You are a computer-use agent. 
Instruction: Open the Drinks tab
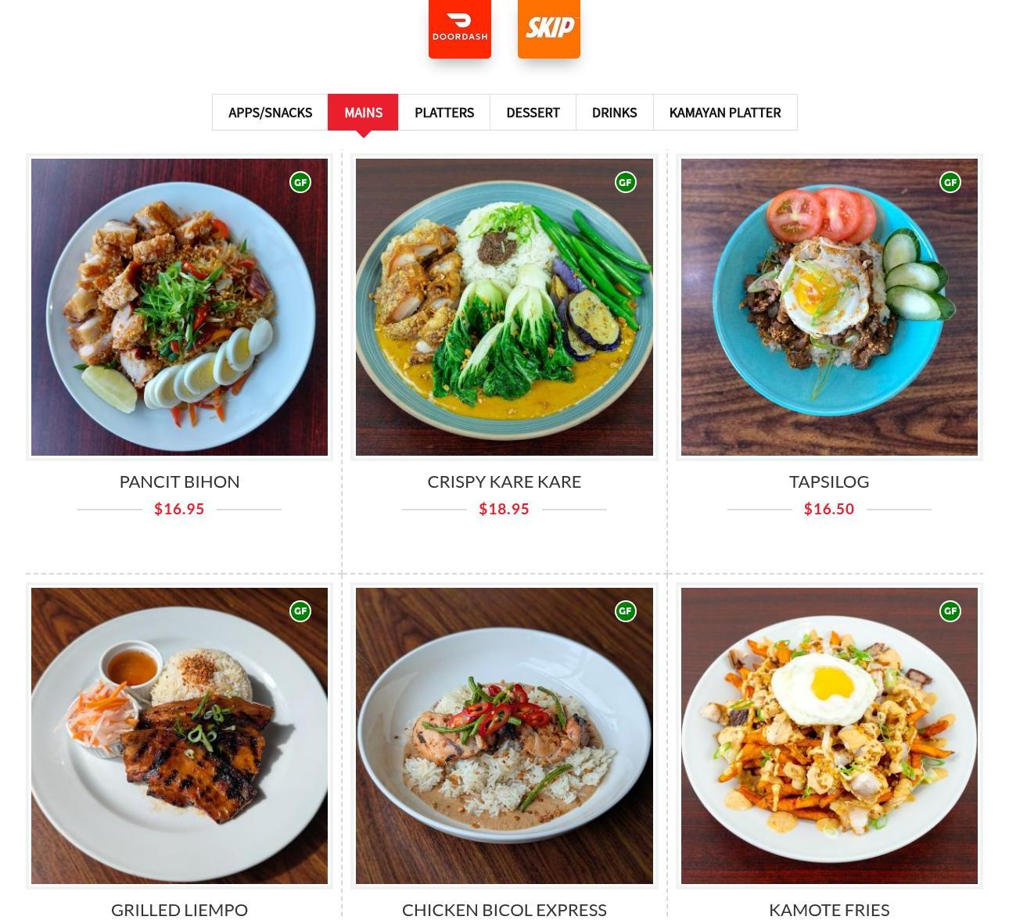coord(614,113)
